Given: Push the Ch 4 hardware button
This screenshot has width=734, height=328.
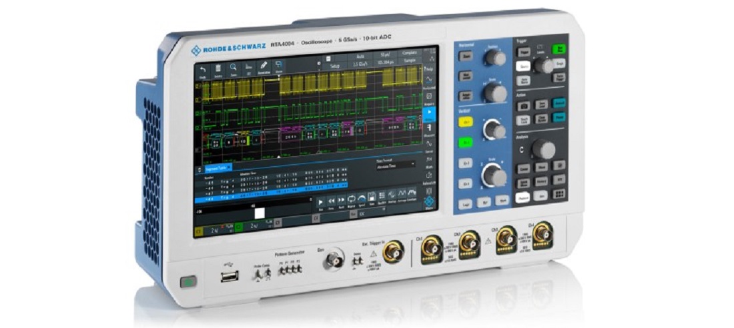Looking at the screenshot, I should (466, 183).
